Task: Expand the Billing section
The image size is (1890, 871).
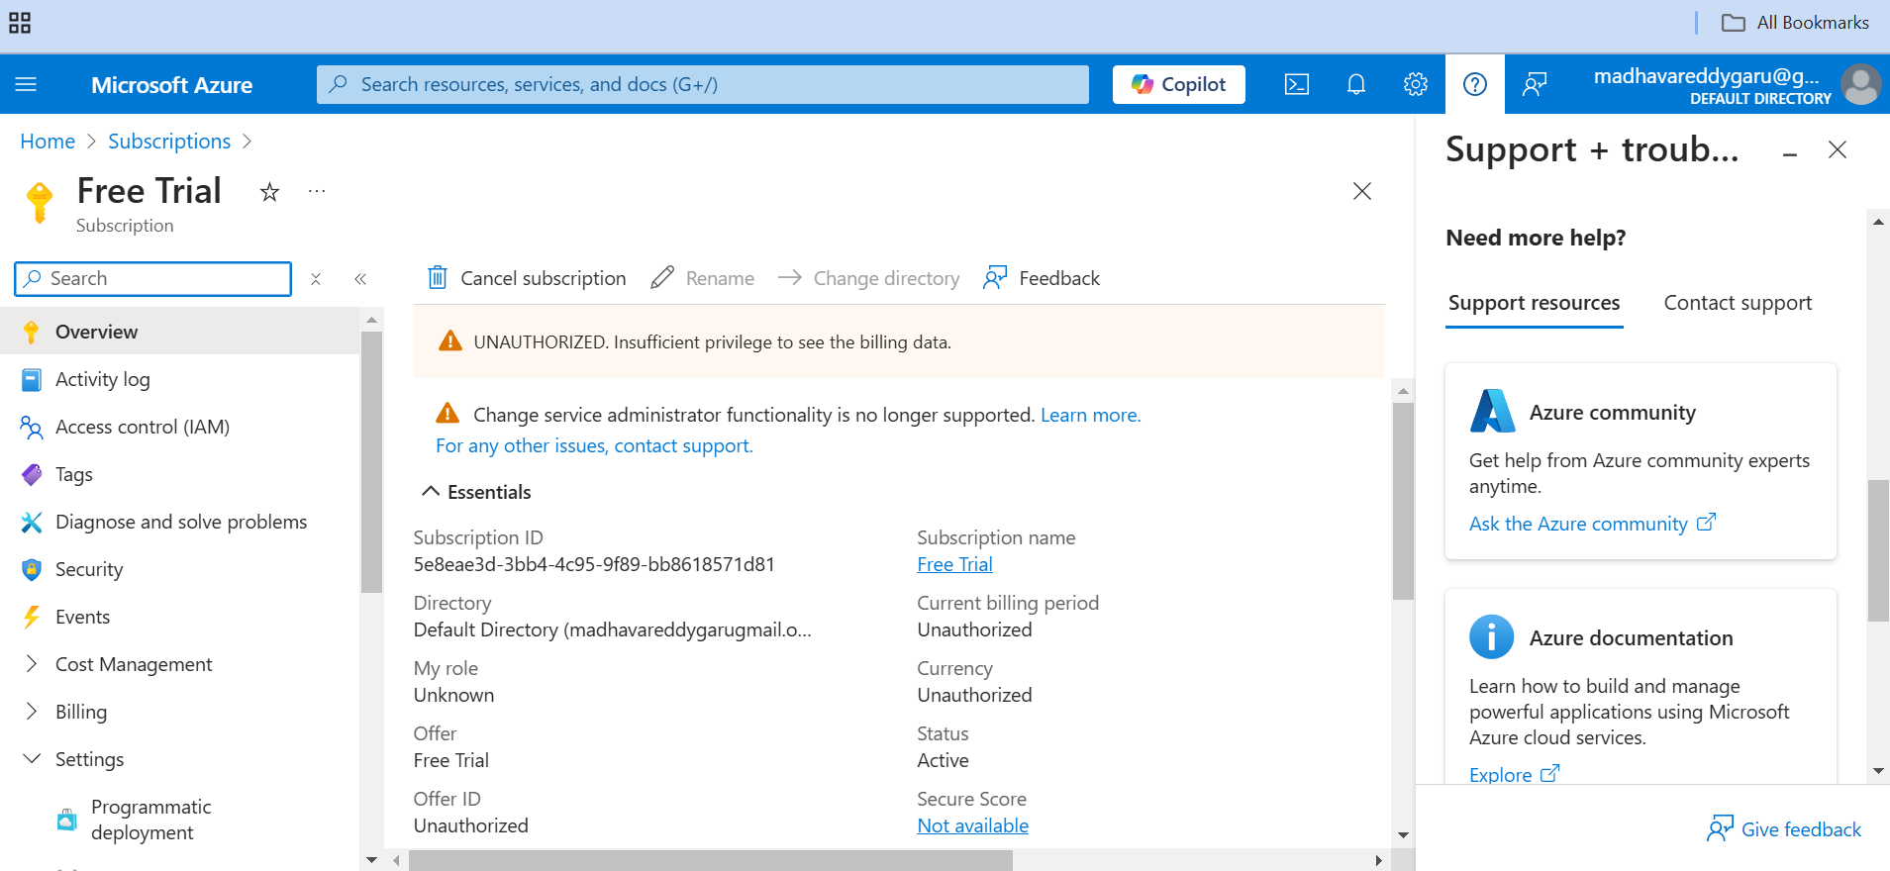Action: [179, 712]
